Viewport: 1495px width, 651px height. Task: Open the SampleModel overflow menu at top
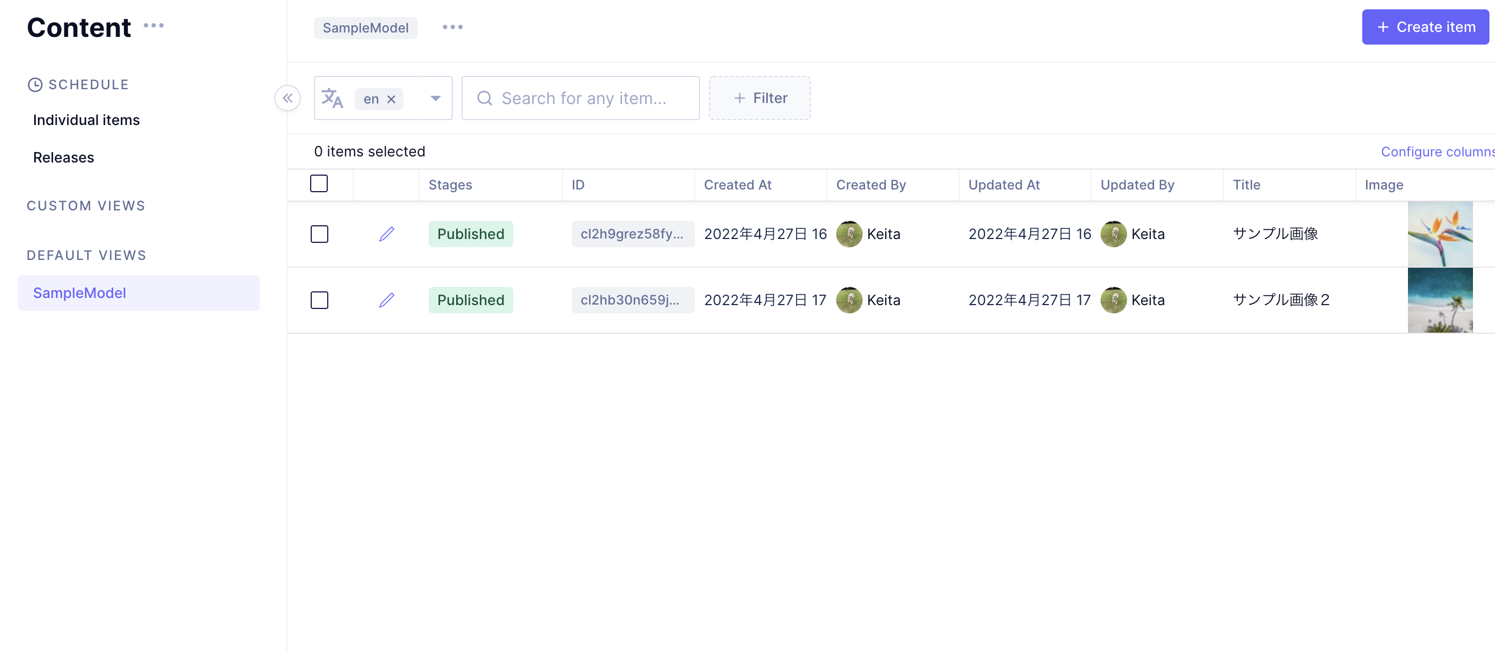(x=452, y=26)
